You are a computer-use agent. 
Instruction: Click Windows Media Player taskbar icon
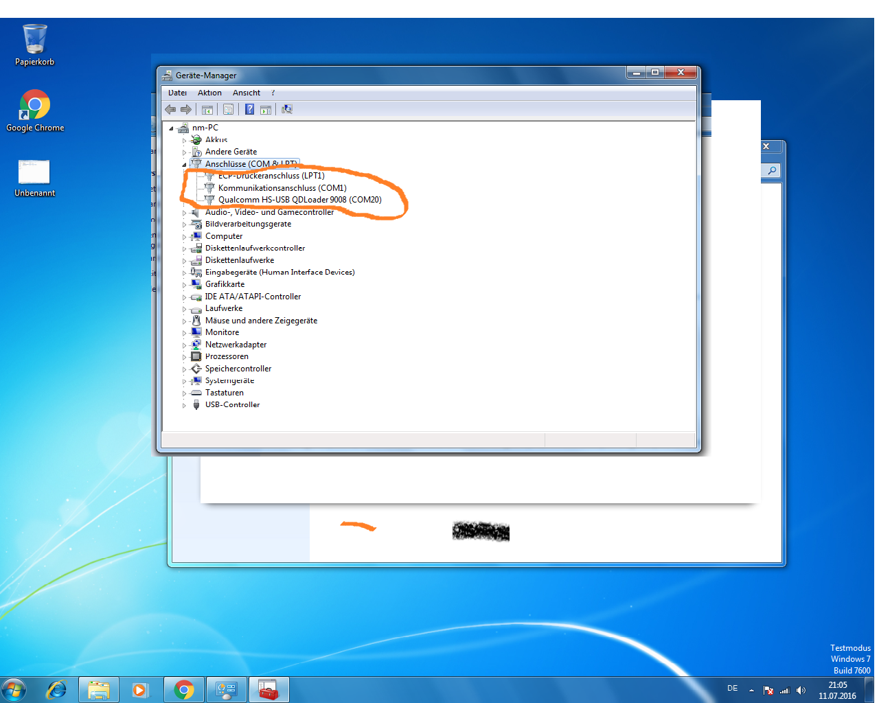click(141, 689)
